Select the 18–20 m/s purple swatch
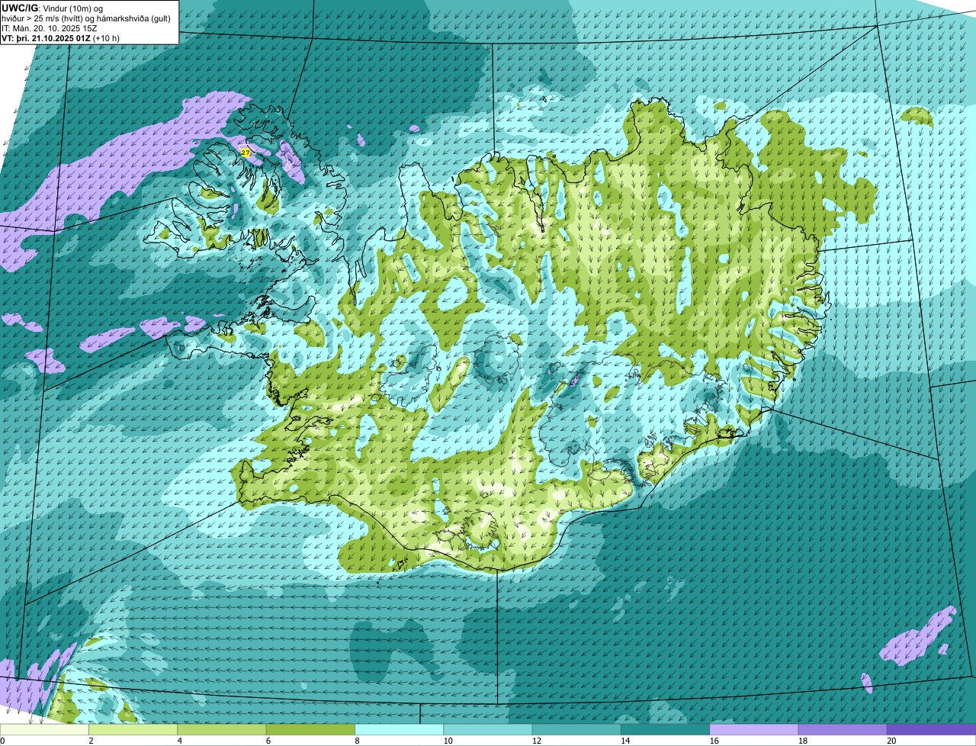 point(843,729)
